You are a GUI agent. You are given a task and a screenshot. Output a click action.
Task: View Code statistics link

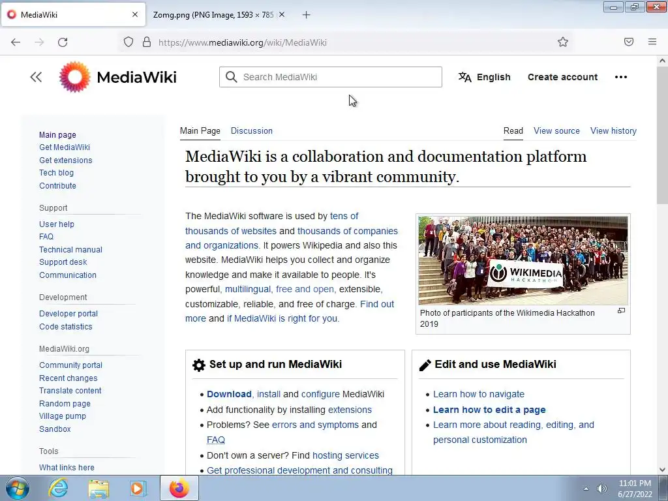click(x=66, y=327)
